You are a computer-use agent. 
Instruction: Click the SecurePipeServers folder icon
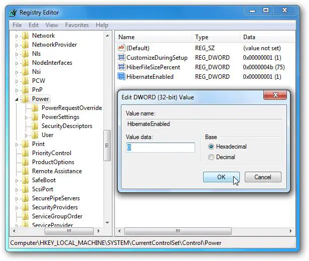[x=26, y=198]
